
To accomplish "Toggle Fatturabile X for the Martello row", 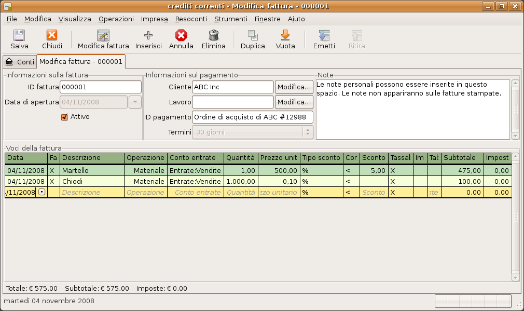I will 52,170.
